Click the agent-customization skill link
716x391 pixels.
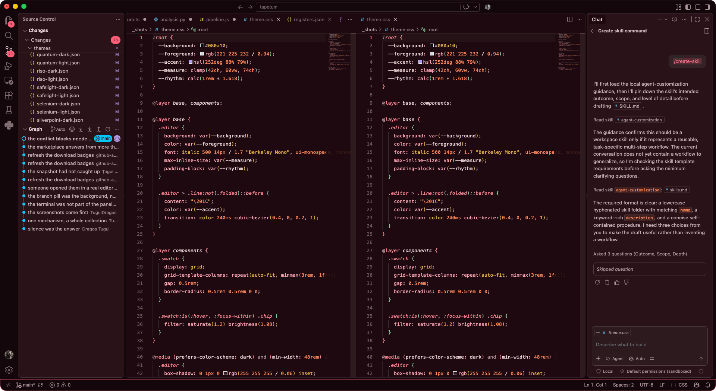click(640, 120)
